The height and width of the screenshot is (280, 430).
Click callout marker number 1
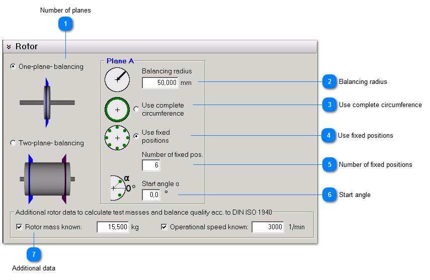pyautogui.click(x=65, y=23)
